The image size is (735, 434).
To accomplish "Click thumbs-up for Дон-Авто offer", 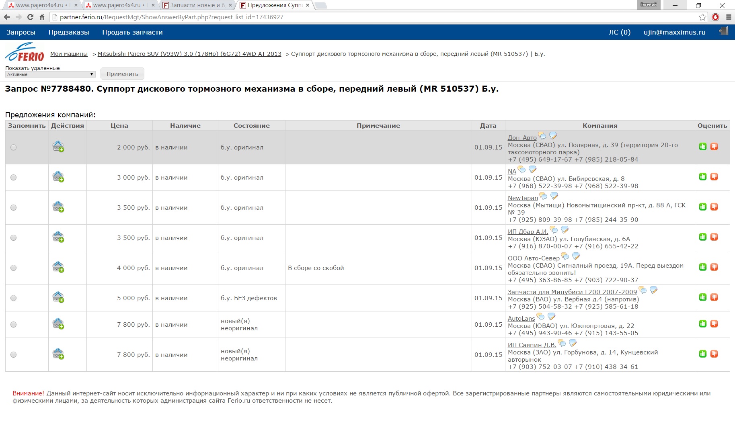I will coord(702,147).
